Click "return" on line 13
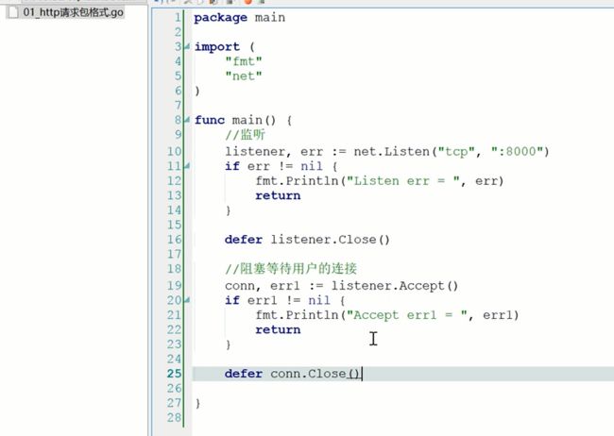Image resolution: width=614 pixels, height=436 pixels. tap(278, 195)
